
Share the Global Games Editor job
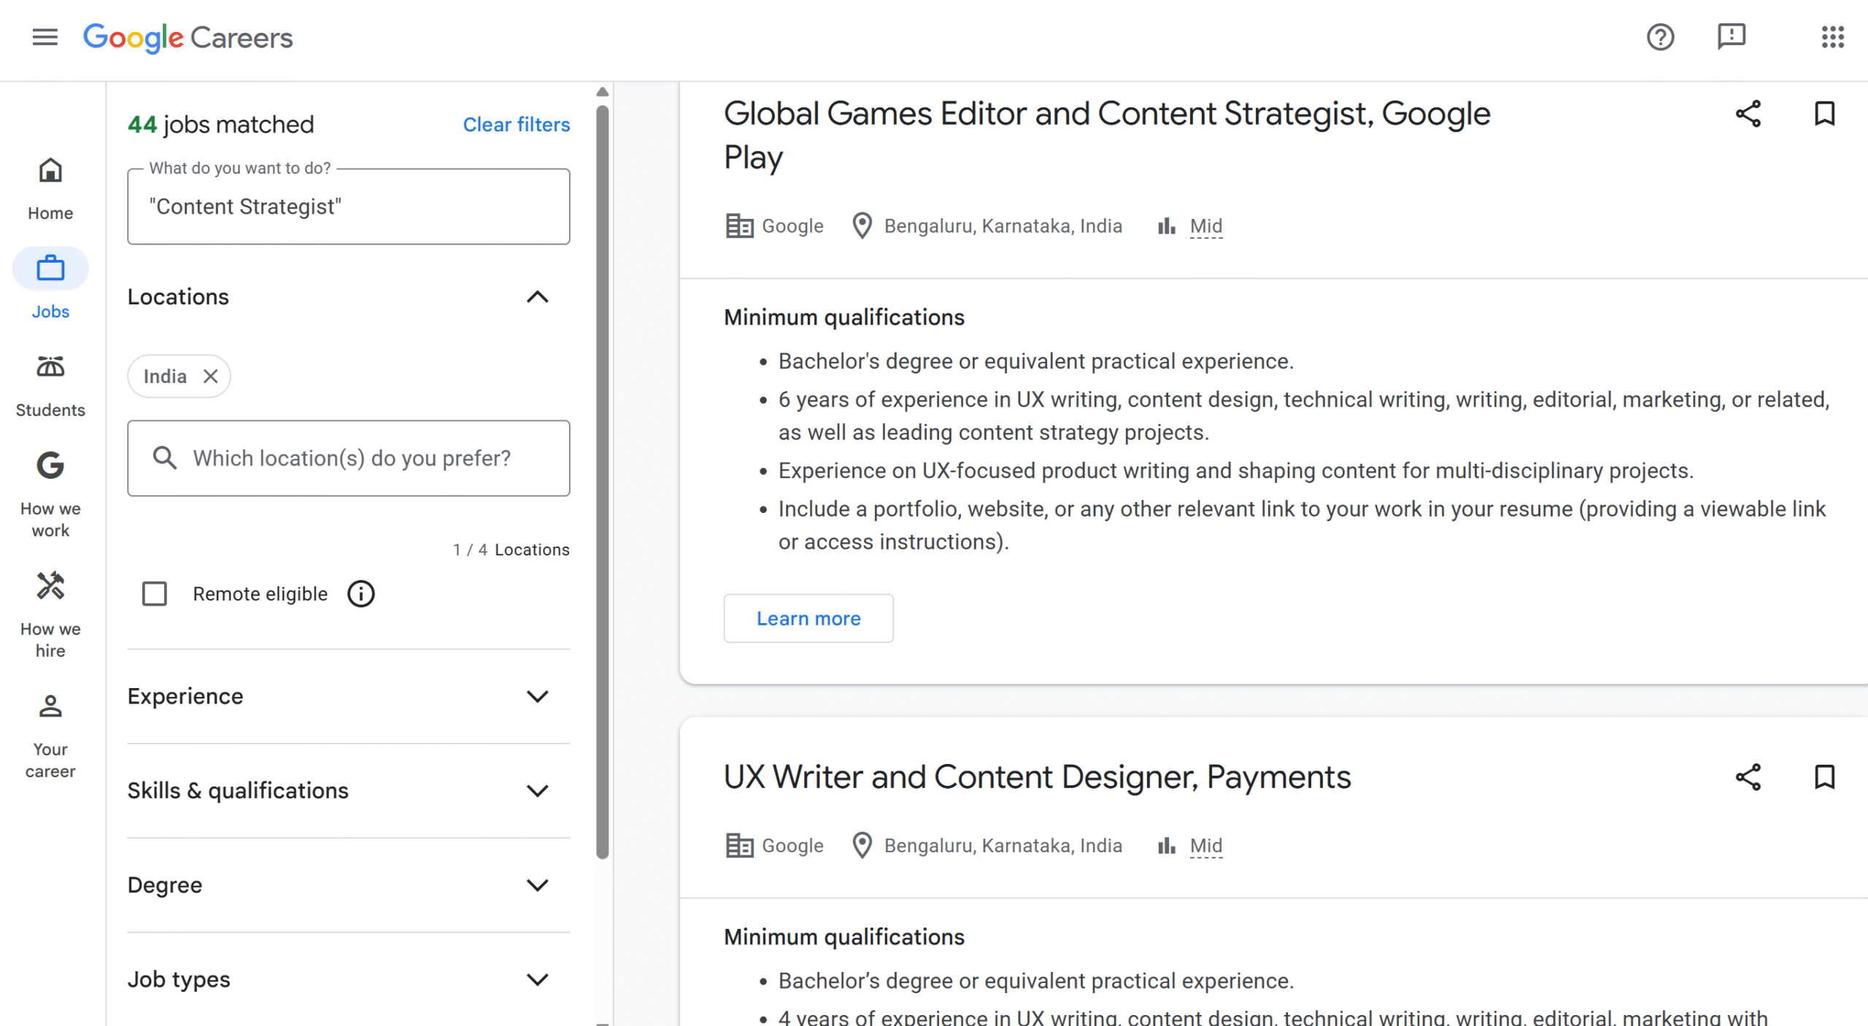1748,114
